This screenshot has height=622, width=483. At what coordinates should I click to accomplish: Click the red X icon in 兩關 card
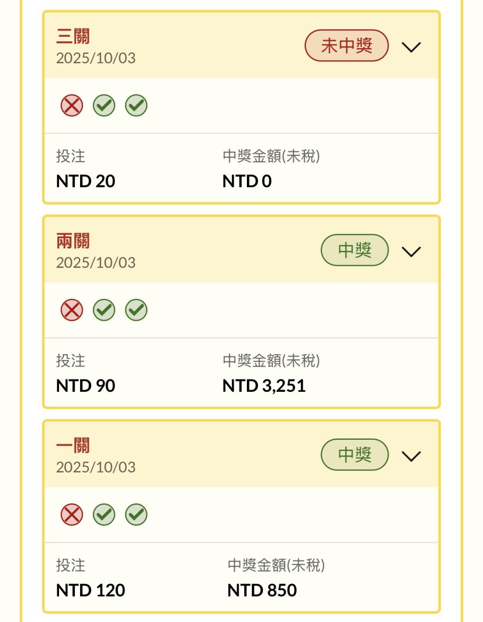72,310
